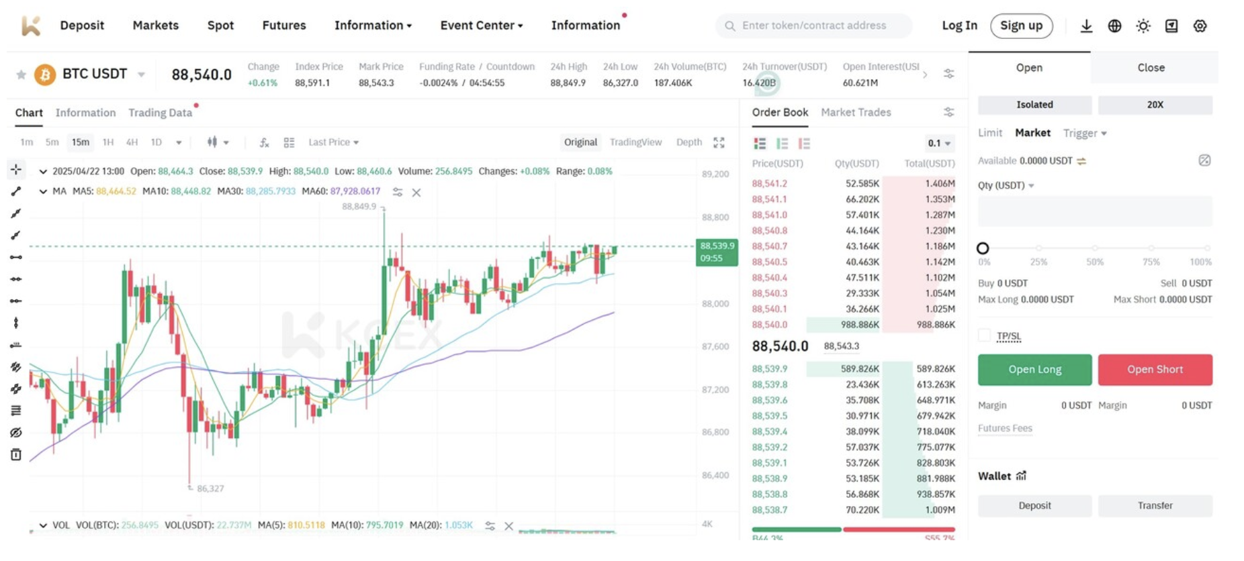Image resolution: width=1244 pixels, height=561 pixels.
Task: Switch theme using the sun icon
Action: [1143, 26]
